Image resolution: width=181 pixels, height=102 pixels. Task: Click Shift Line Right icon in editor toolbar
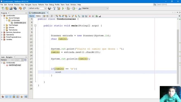[x=86, y=16]
